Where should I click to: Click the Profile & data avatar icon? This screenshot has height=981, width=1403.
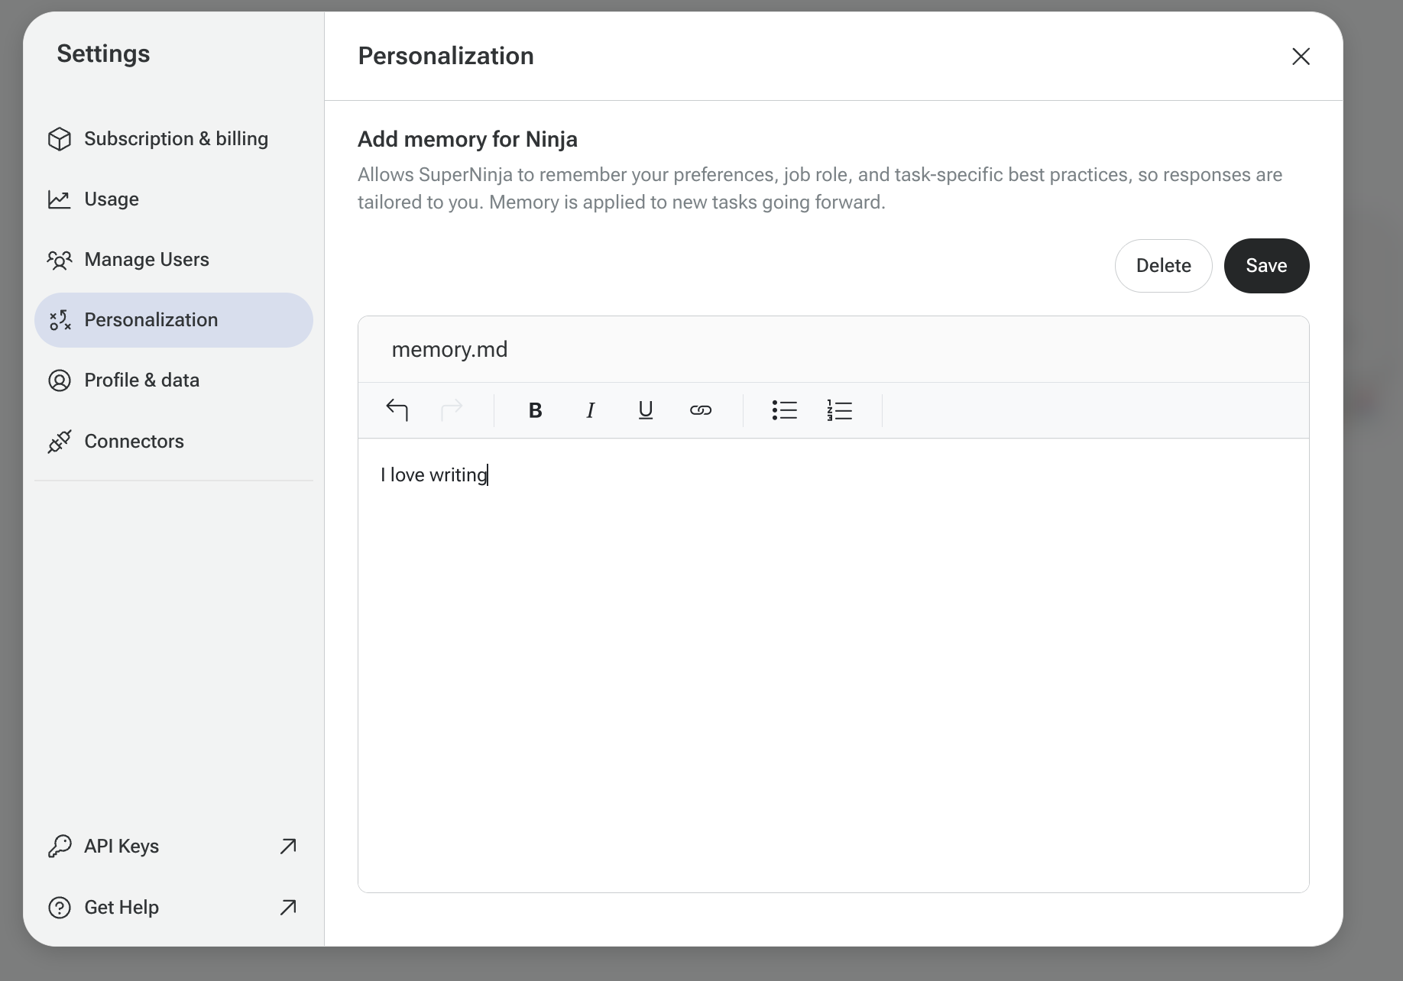[x=60, y=380]
